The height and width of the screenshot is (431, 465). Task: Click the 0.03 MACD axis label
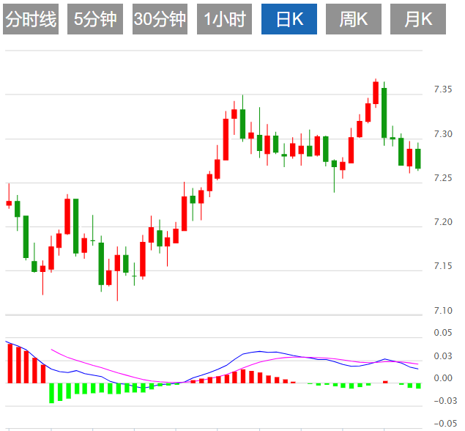coord(443,356)
